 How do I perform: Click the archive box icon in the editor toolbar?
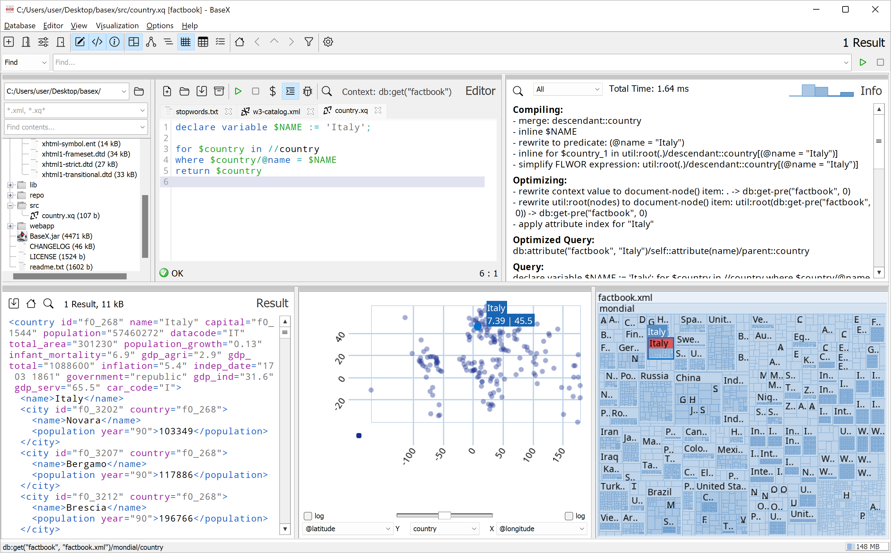pyautogui.click(x=219, y=91)
